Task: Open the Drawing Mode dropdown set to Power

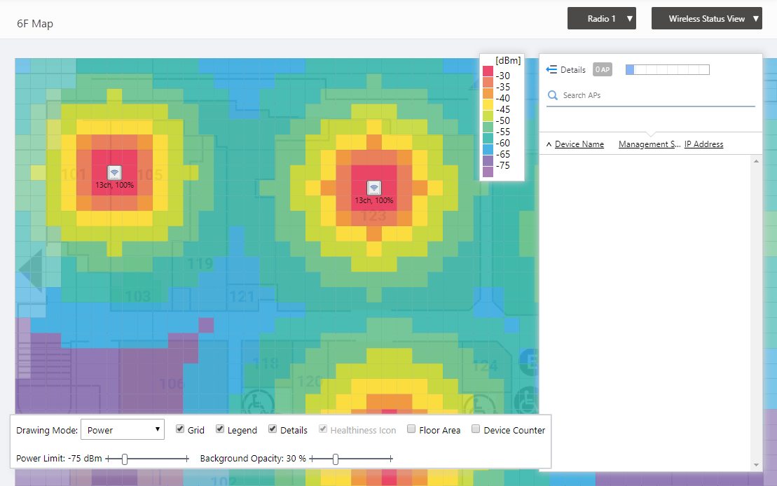Action: 123,430
